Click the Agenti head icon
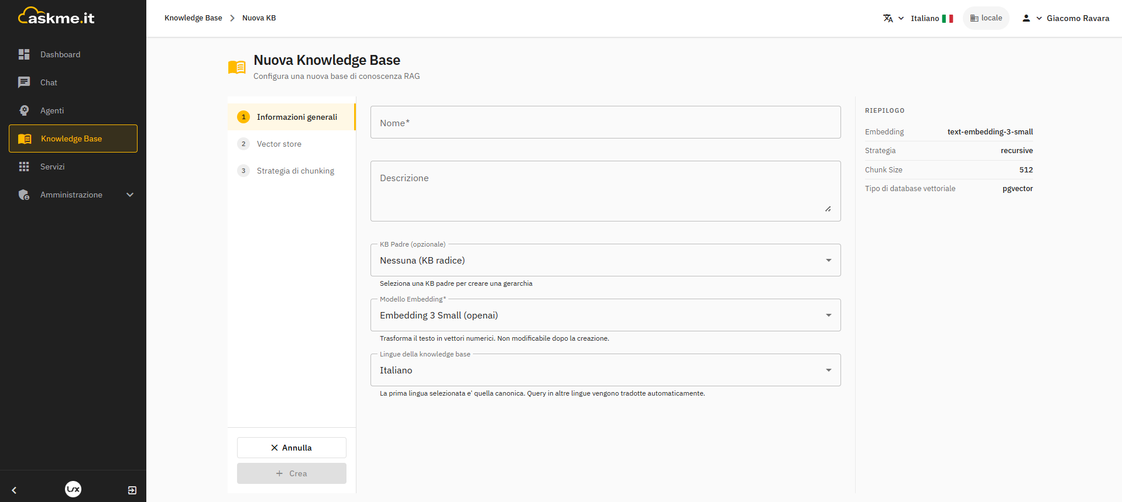Screen dimensions: 1122x502 coord(24,110)
